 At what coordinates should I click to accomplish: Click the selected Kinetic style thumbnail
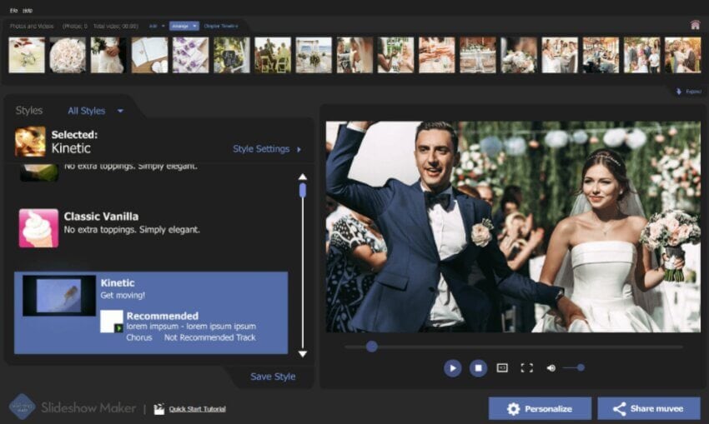point(30,142)
